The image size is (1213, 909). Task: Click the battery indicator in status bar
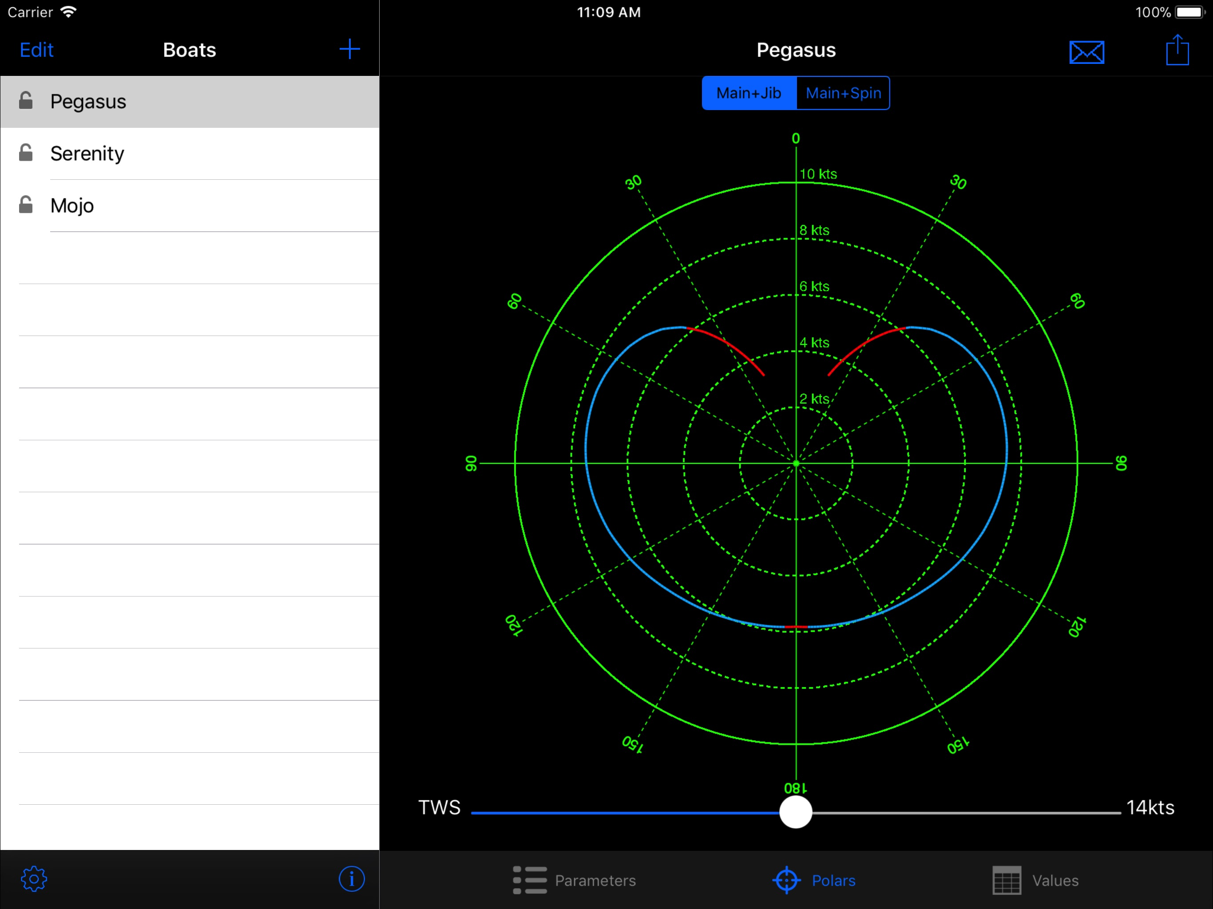(1189, 12)
